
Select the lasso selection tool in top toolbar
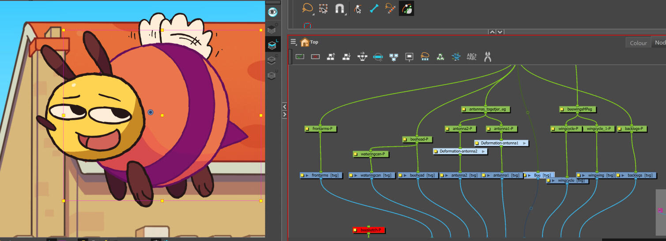click(307, 8)
